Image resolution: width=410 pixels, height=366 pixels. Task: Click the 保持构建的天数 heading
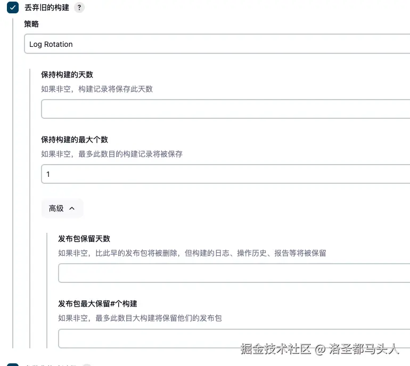coord(67,75)
